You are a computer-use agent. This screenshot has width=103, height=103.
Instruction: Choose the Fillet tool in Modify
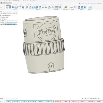(30, 7)
